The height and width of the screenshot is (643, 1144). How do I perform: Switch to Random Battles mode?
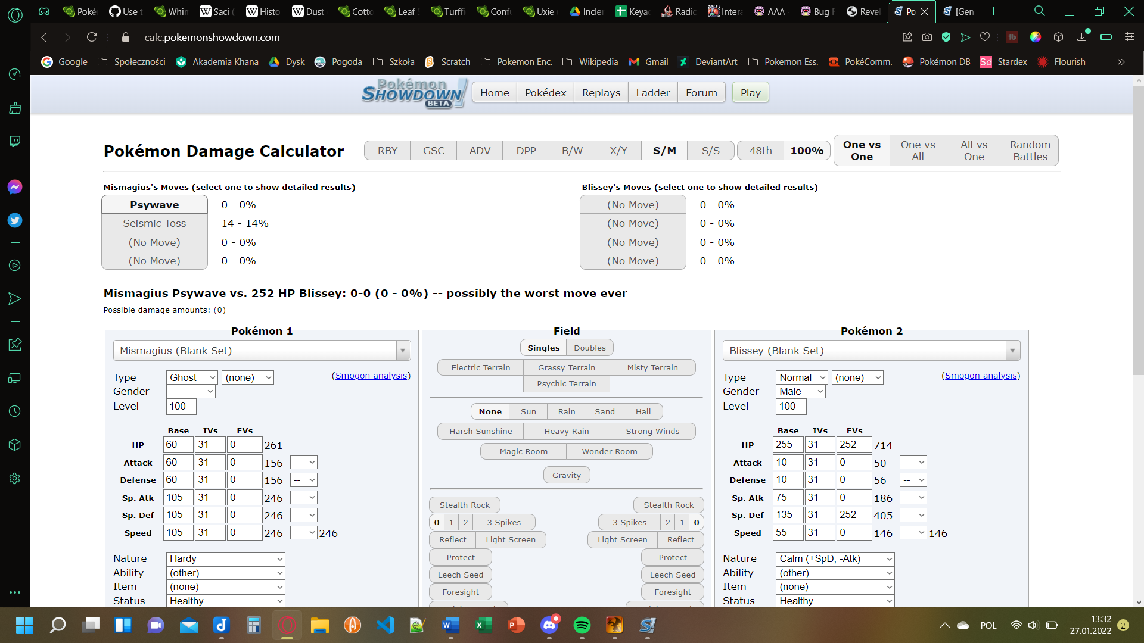[x=1030, y=151]
